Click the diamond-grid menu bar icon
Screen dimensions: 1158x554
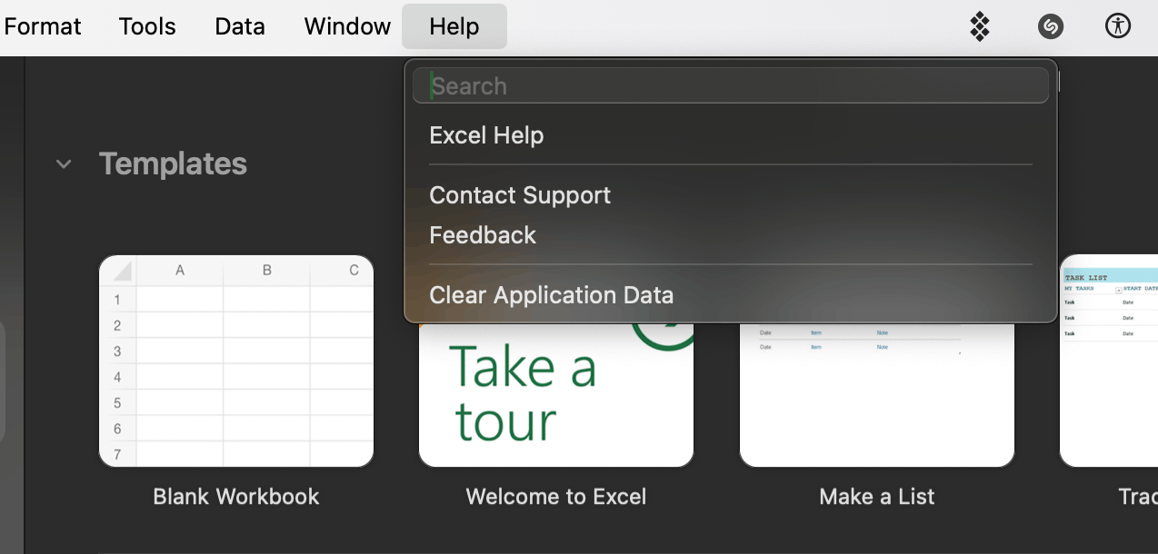(x=980, y=26)
